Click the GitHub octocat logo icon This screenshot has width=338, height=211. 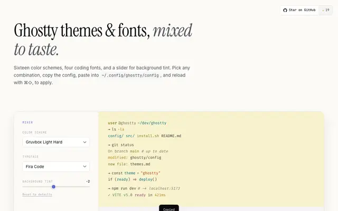click(285, 10)
